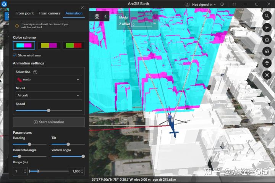275x183 pixels.
Task: Click the Tilt slider handle
Action: [x=68, y=144]
